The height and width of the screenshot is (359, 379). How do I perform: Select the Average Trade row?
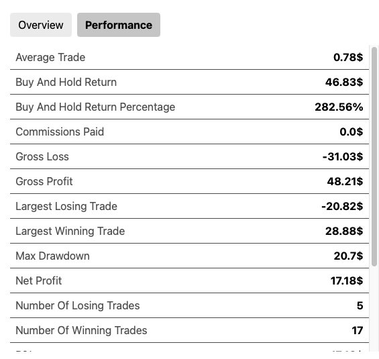[189, 57]
